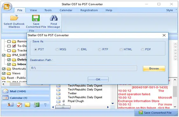179x117 pixels.
Task: Uncheck the Inbox folder checkbox
Action: point(9,64)
